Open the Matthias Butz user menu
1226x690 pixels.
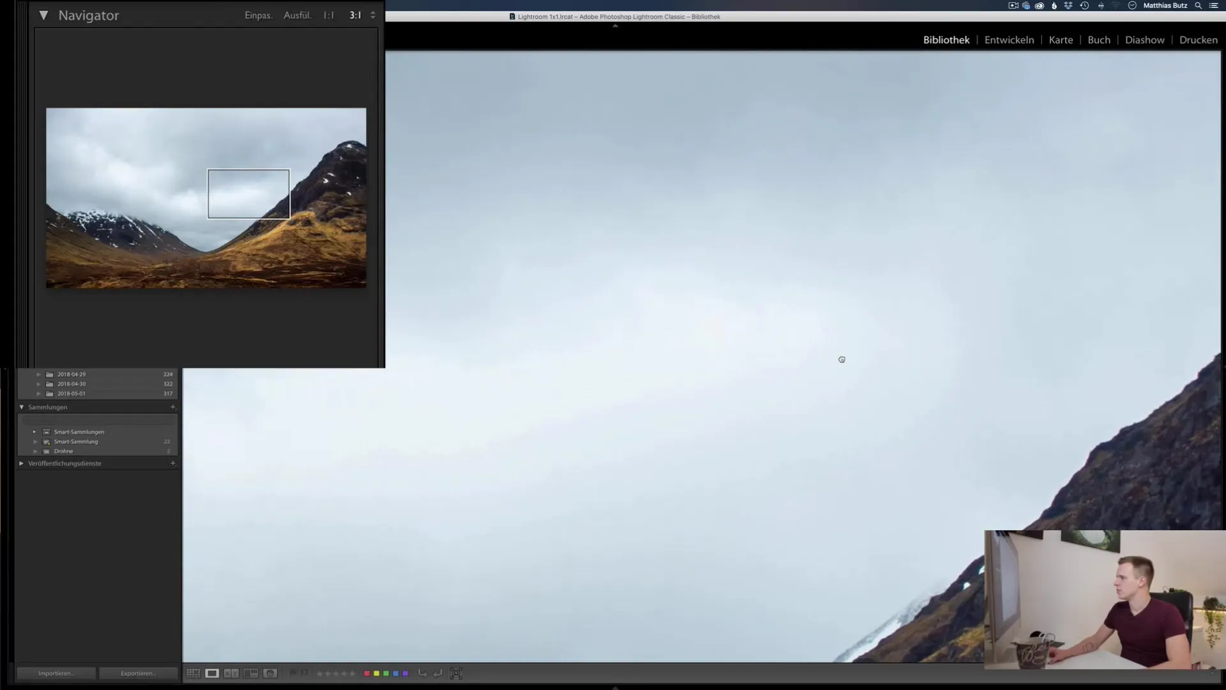[x=1165, y=6]
